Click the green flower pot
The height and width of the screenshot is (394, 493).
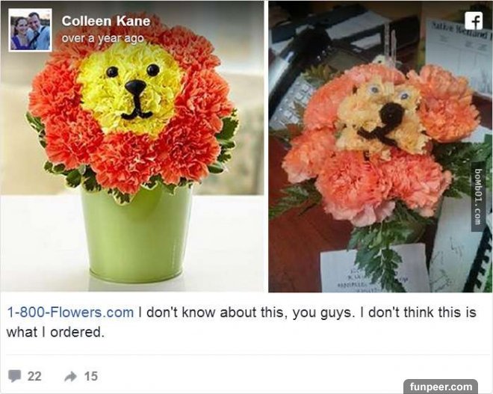click(x=136, y=236)
